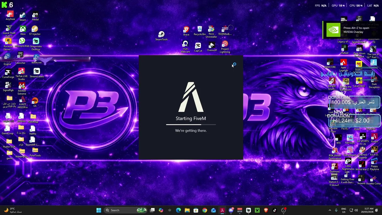Select the EA SPORTS FC 26 shortcut

(363, 139)
